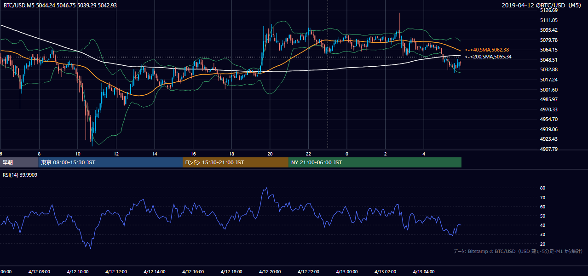Viewport: 588px width, 276px height.
Task: Select the 40,SMA,5062.38 orange label
Action: coord(487,50)
